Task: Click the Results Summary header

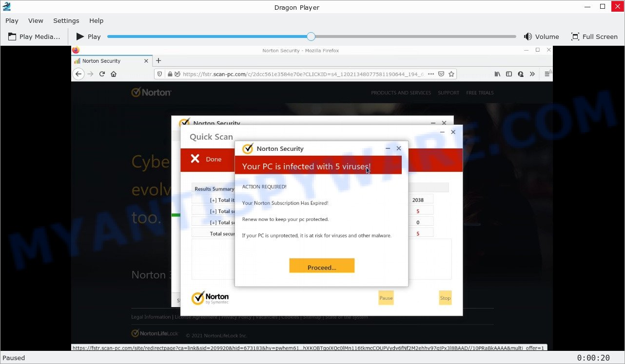Action: coord(215,189)
